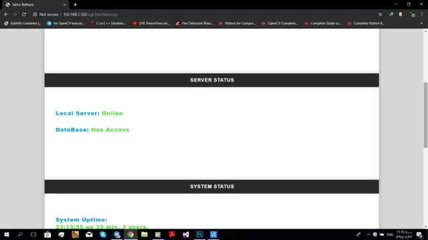Image resolution: width=428 pixels, height=240 pixels.
Task: Open the Windows Start menu
Action: pyautogui.click(x=7, y=234)
